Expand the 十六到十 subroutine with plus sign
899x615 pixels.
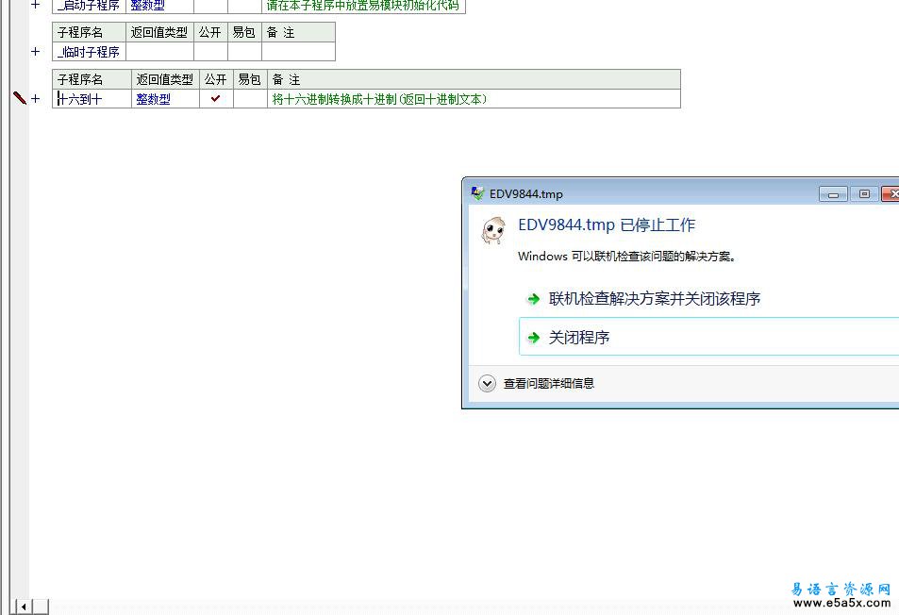[x=36, y=98]
